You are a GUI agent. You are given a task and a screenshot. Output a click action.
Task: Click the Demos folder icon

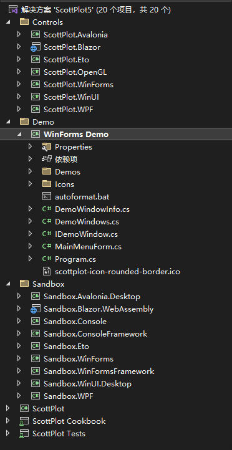click(47, 171)
